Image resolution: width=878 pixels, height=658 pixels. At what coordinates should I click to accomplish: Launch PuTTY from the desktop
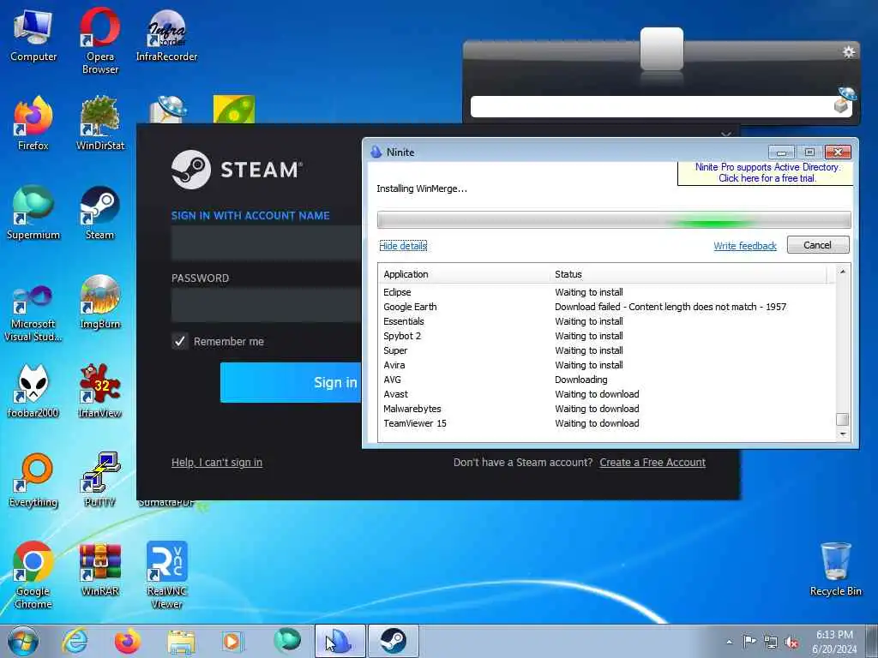(99, 481)
